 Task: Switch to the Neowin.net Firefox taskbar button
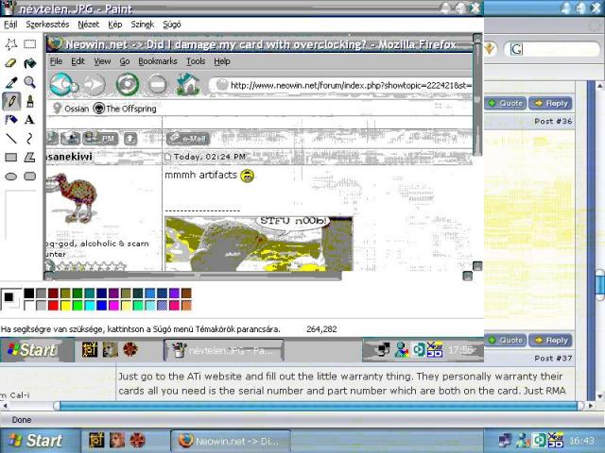(x=231, y=441)
